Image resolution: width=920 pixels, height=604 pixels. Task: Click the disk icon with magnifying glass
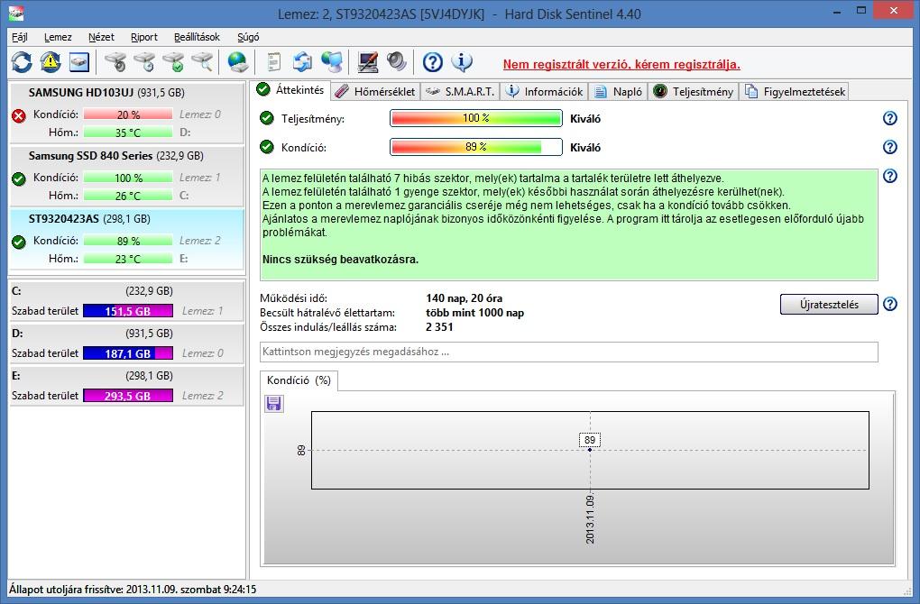tap(202, 62)
